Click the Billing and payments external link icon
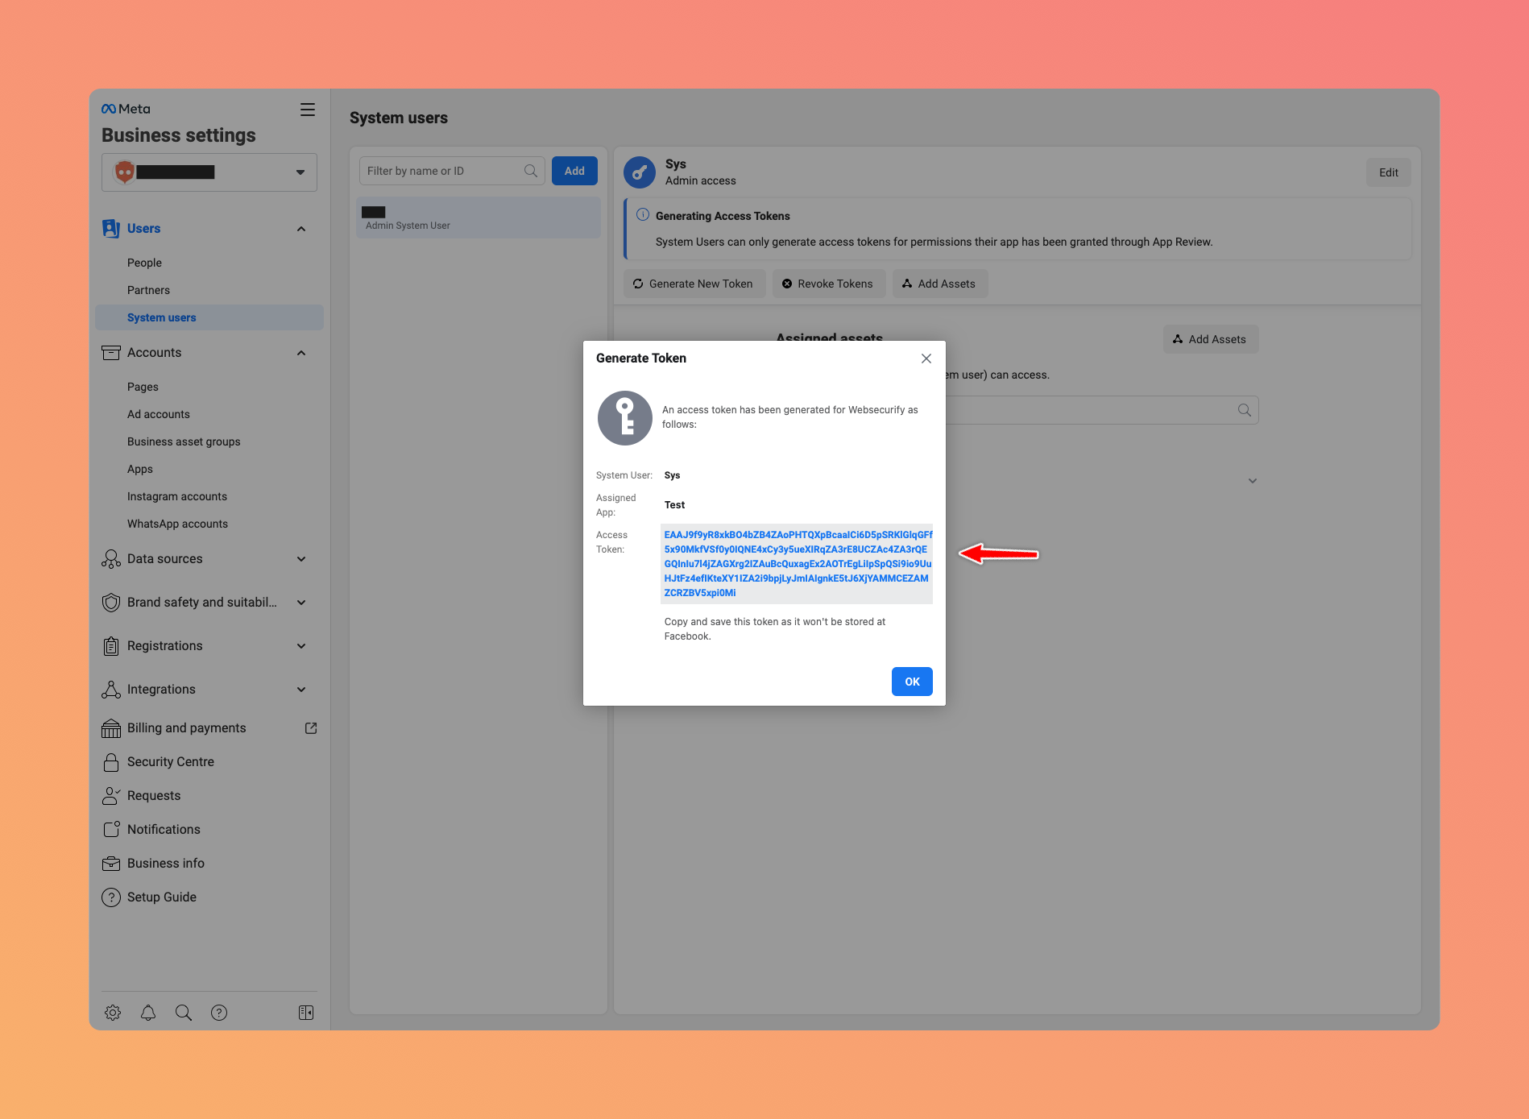 311,728
